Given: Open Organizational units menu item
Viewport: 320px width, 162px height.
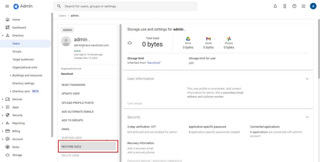Looking at the screenshot, I should [x=25, y=67].
